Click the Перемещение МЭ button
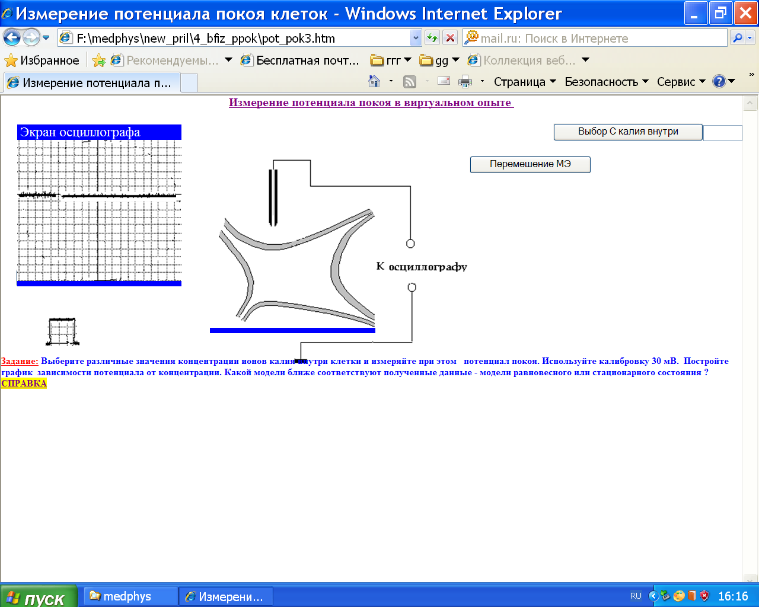The width and height of the screenshot is (759, 607). tap(530, 164)
